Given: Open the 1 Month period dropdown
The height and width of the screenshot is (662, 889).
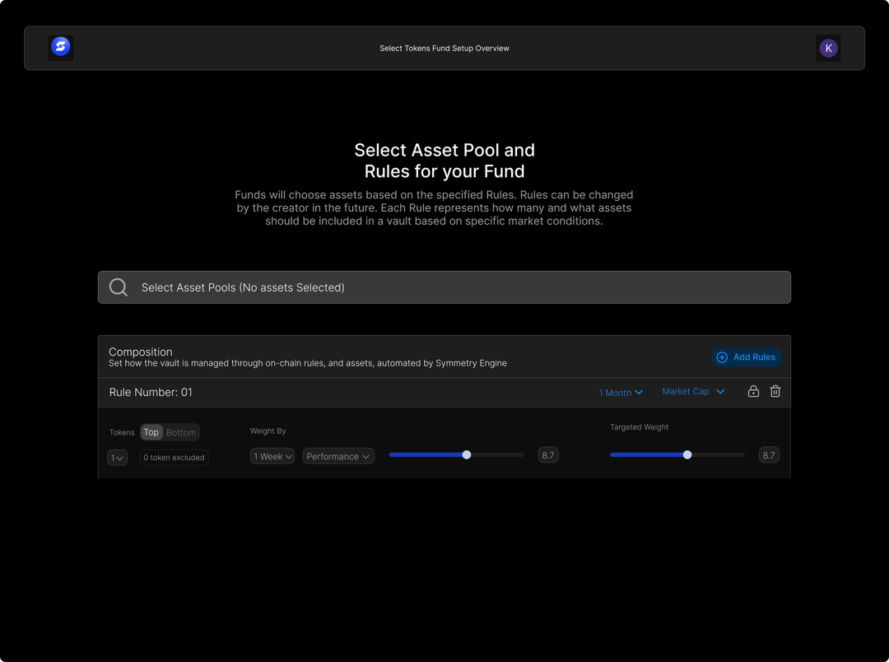Looking at the screenshot, I should [621, 393].
